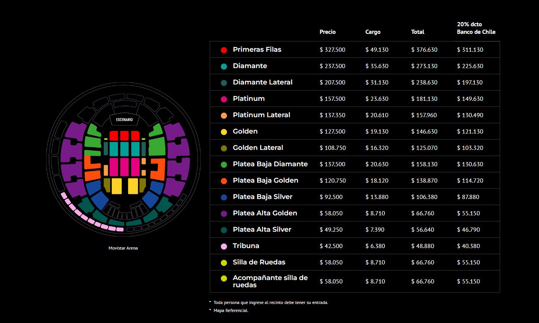Click the Platea Baja Diamante label
The width and height of the screenshot is (539, 323).
point(270,164)
